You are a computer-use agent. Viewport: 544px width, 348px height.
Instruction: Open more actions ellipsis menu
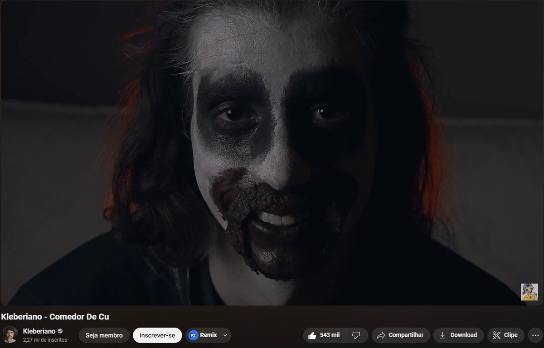click(535, 335)
